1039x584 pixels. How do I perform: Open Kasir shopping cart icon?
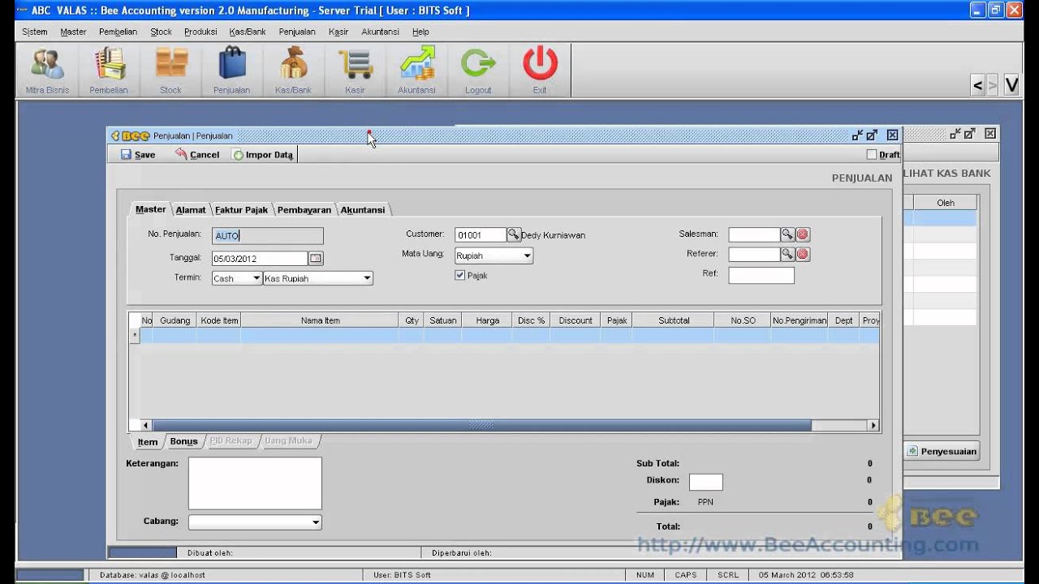pyautogui.click(x=355, y=70)
